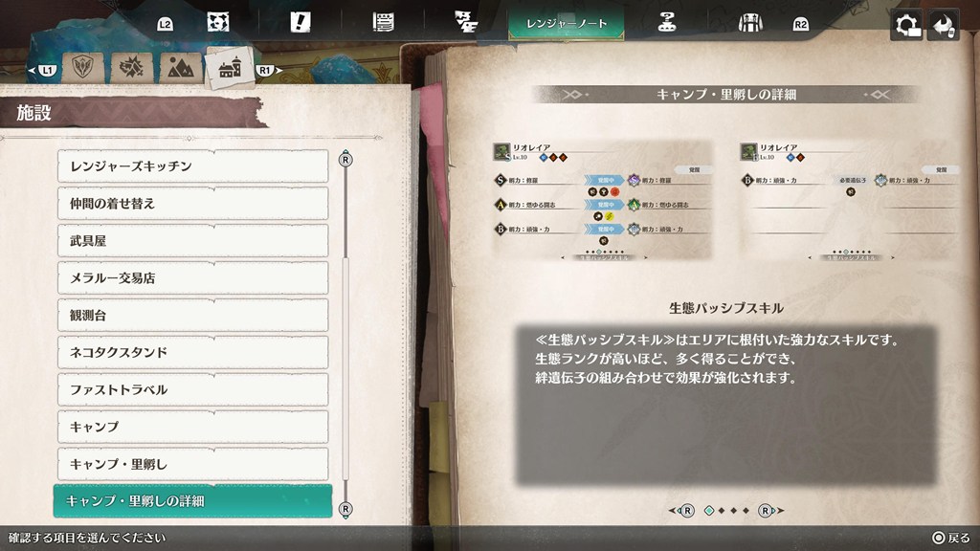Select the レンジャーノート tab
The image size is (980, 551).
point(567,24)
